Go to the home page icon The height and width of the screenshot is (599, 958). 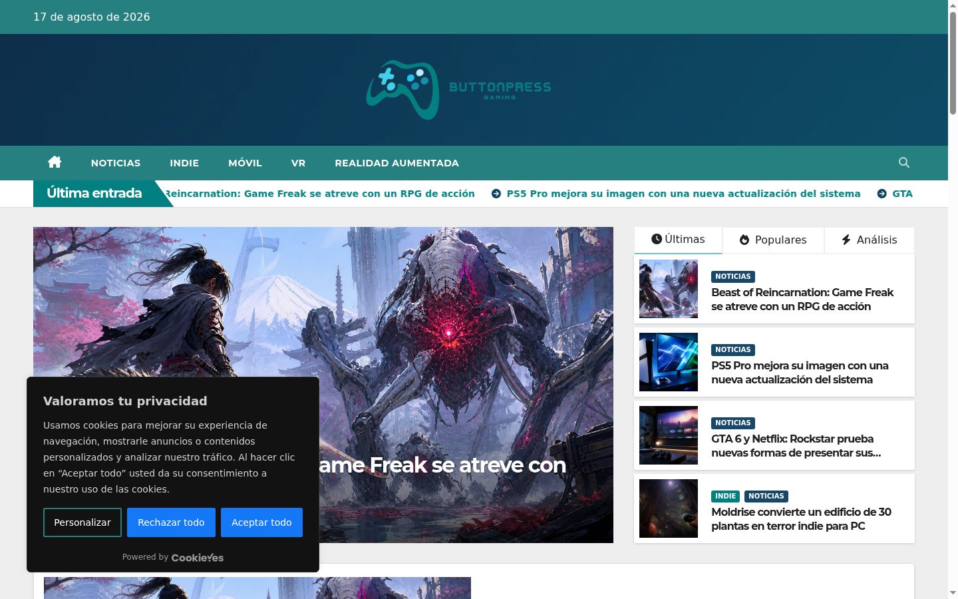click(x=55, y=162)
